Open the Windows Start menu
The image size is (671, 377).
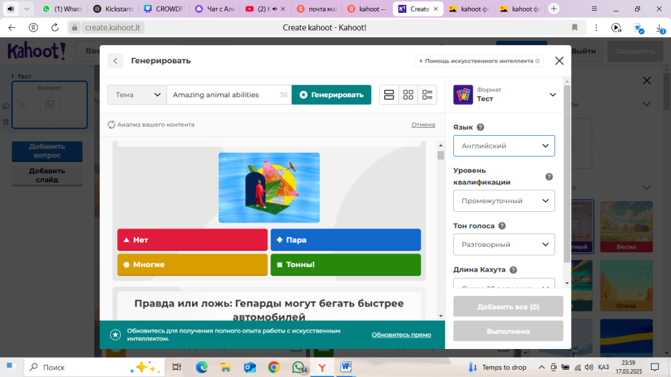[x=11, y=367]
